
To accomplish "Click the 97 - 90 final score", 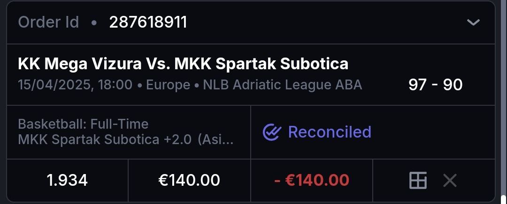I will [x=435, y=85].
